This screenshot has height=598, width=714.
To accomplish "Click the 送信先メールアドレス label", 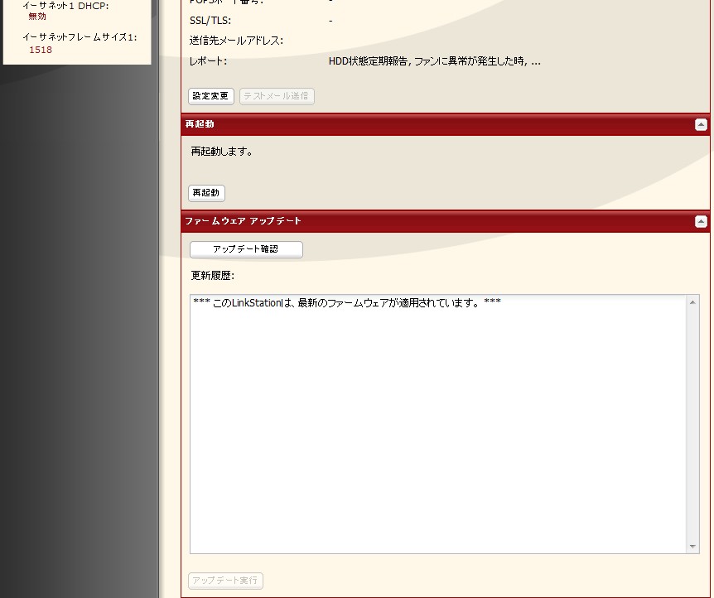I will [x=236, y=41].
